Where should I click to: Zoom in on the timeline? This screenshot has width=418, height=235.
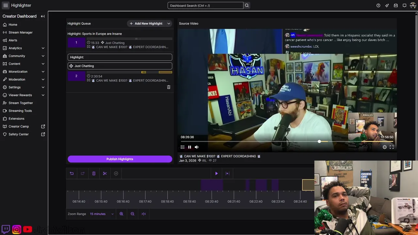tap(121, 214)
